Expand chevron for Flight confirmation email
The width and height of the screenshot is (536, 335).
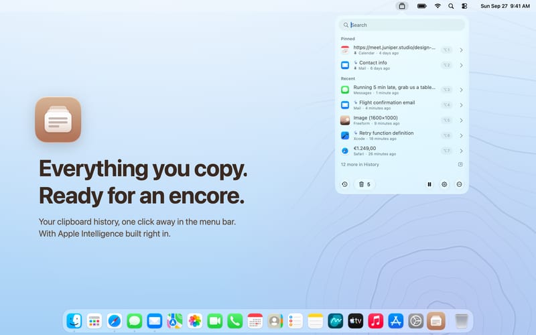[461, 105]
